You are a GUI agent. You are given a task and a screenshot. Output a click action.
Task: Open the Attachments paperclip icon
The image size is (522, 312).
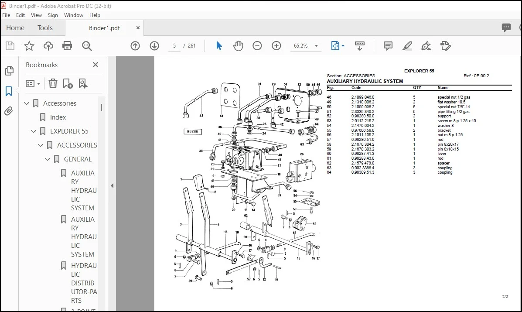pos(9,111)
